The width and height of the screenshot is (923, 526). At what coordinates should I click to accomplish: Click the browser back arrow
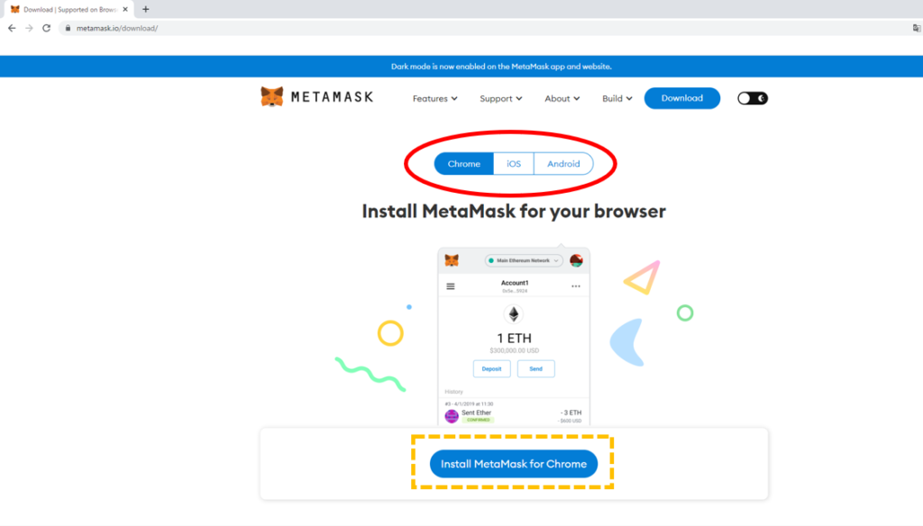pyautogui.click(x=12, y=28)
